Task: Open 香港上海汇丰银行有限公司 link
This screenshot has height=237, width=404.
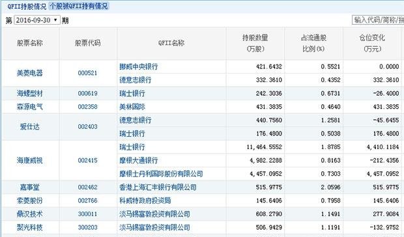Action: (x=158, y=188)
